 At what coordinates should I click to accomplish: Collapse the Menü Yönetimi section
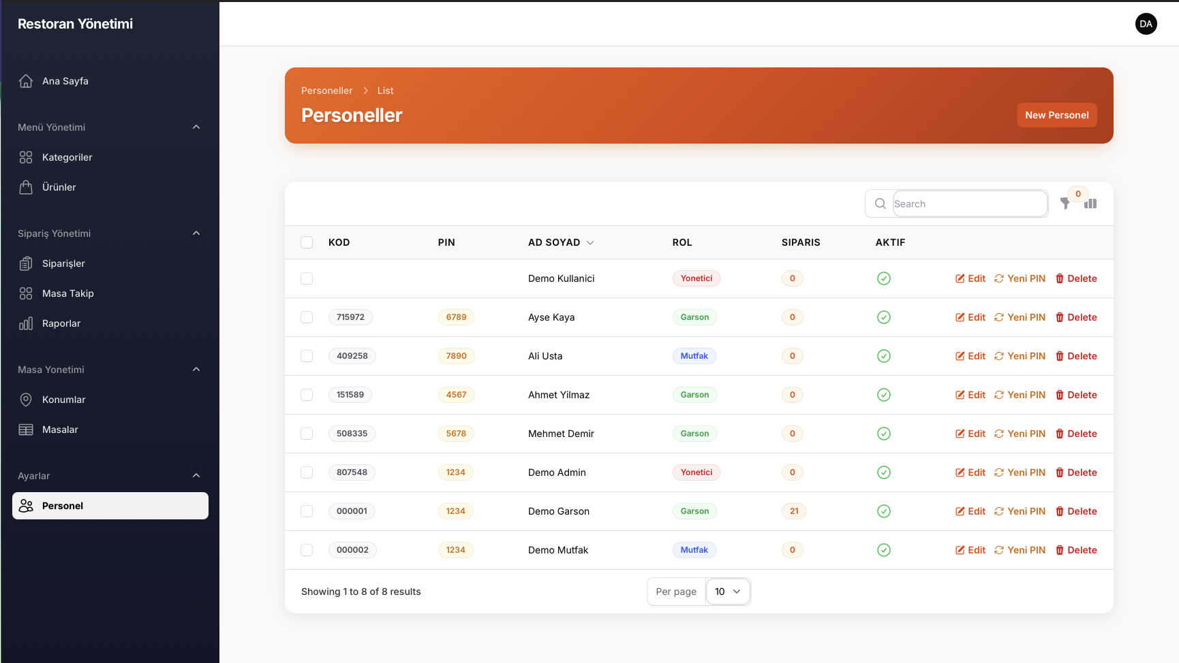coord(196,127)
